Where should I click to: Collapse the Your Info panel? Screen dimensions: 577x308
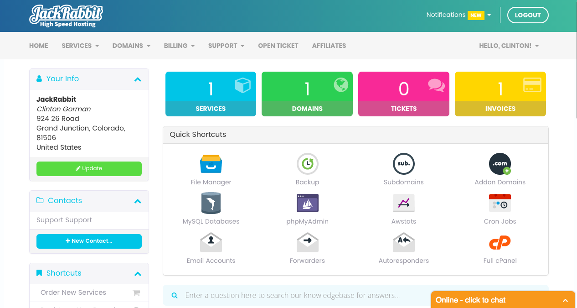(x=138, y=79)
